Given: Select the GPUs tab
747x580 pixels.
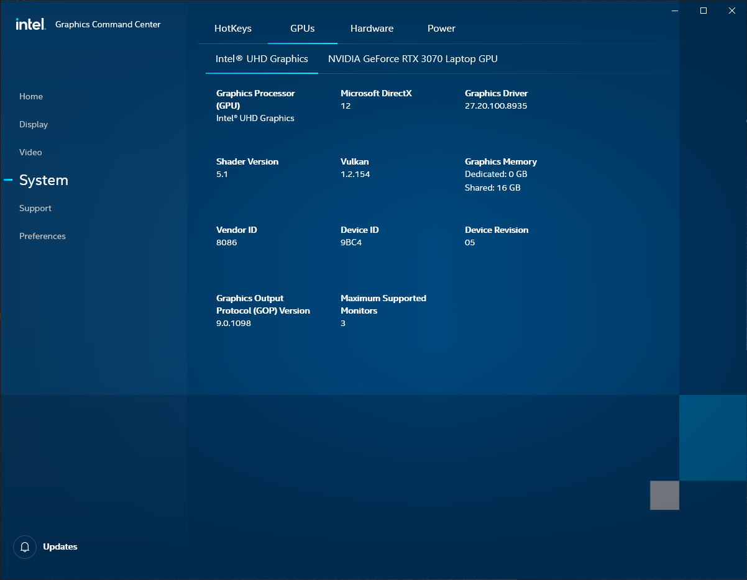Looking at the screenshot, I should tap(303, 29).
